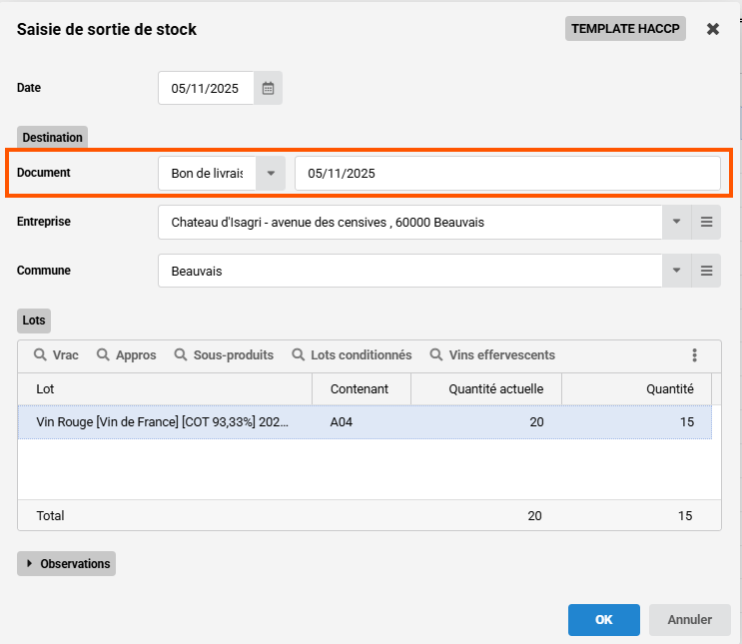Search Lots conditionnés
Screen dimensions: 742x644
point(352,354)
